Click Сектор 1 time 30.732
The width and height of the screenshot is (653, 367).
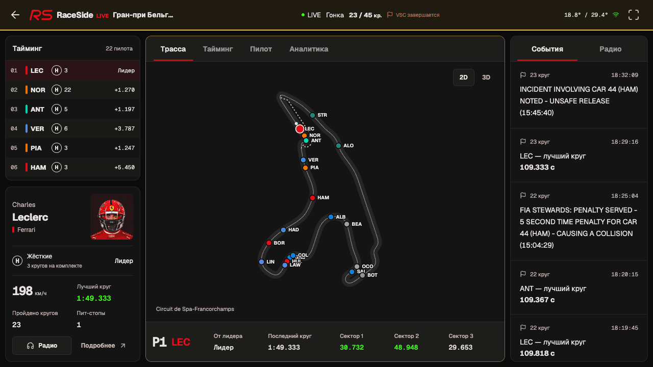pyautogui.click(x=351, y=347)
